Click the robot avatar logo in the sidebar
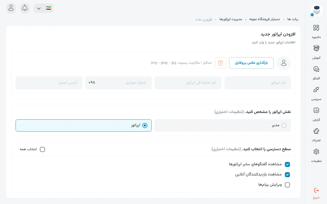 point(317,10)
